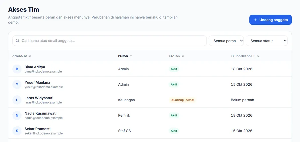The width and height of the screenshot is (300, 142).
Task: Click email sekar@tokodemo.example
Action: pos(43,134)
